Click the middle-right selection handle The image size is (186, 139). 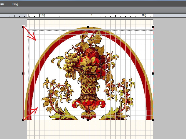(x=153, y=74)
